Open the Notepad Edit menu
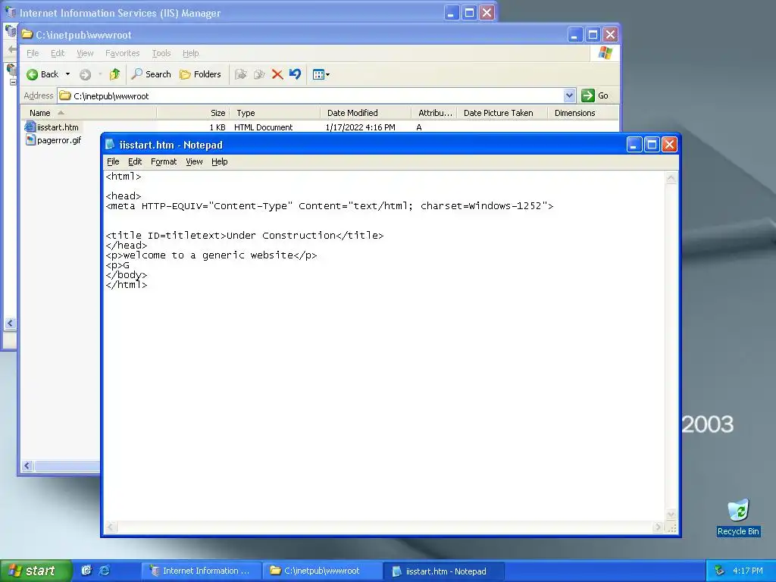Screen dimensions: 776x582 tap(135, 161)
